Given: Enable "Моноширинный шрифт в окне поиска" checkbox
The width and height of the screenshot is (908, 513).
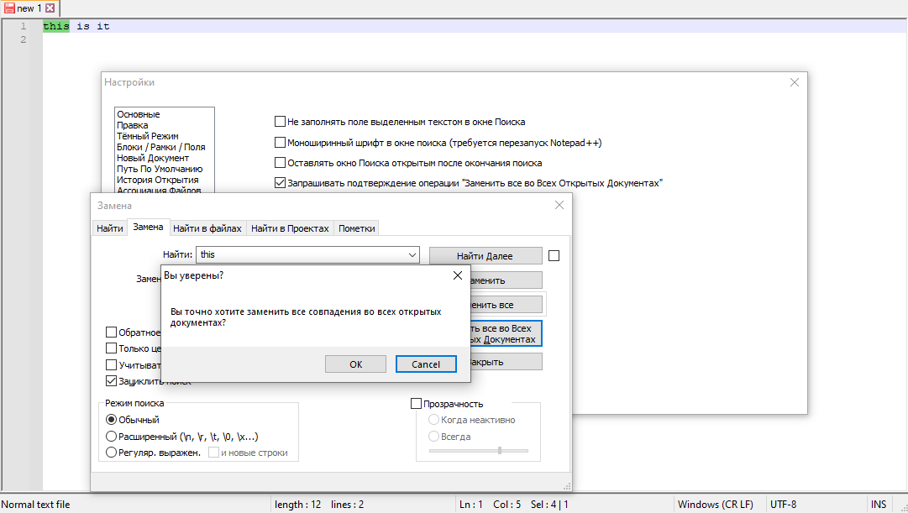Looking at the screenshot, I should pos(280,142).
